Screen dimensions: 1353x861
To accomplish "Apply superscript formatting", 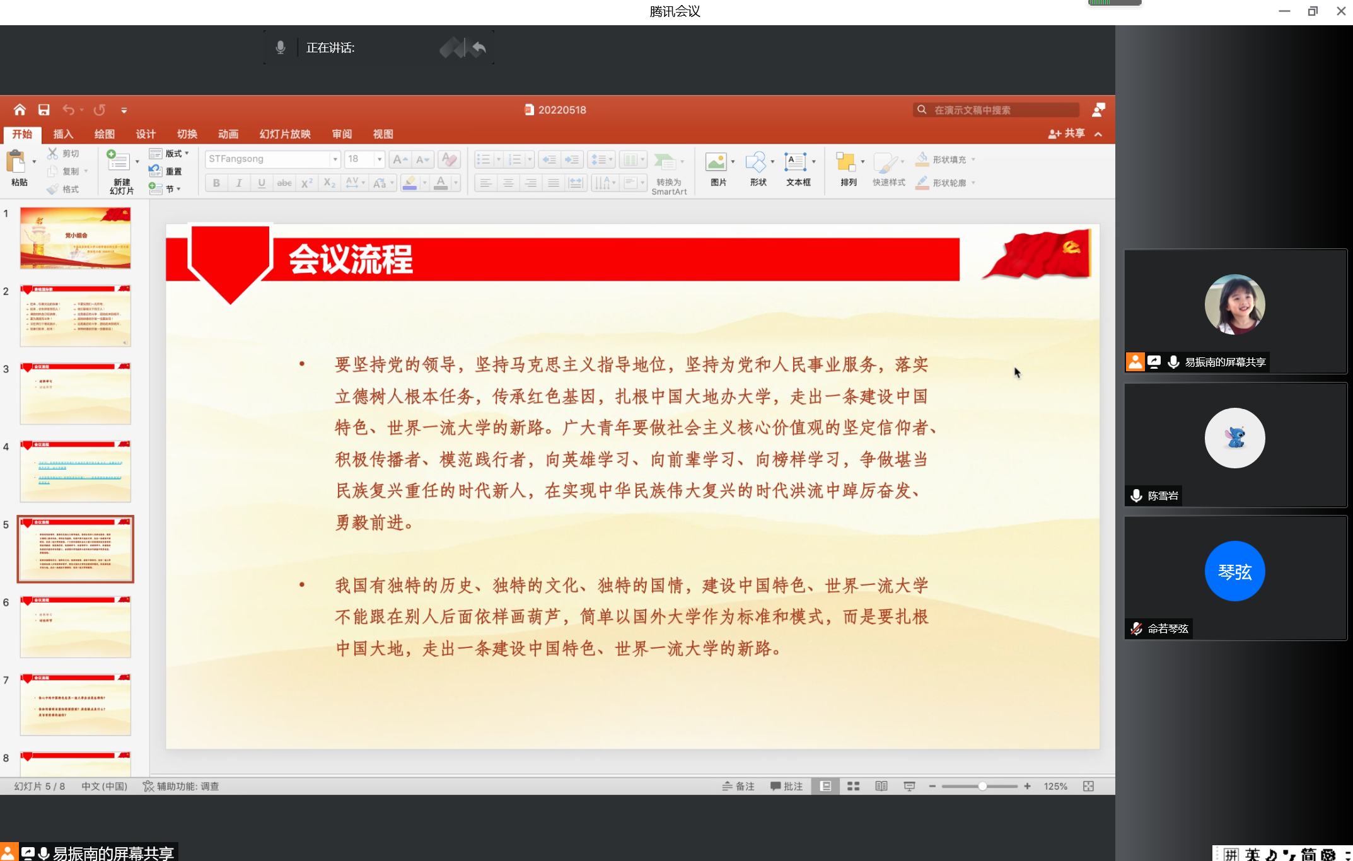I will [306, 183].
